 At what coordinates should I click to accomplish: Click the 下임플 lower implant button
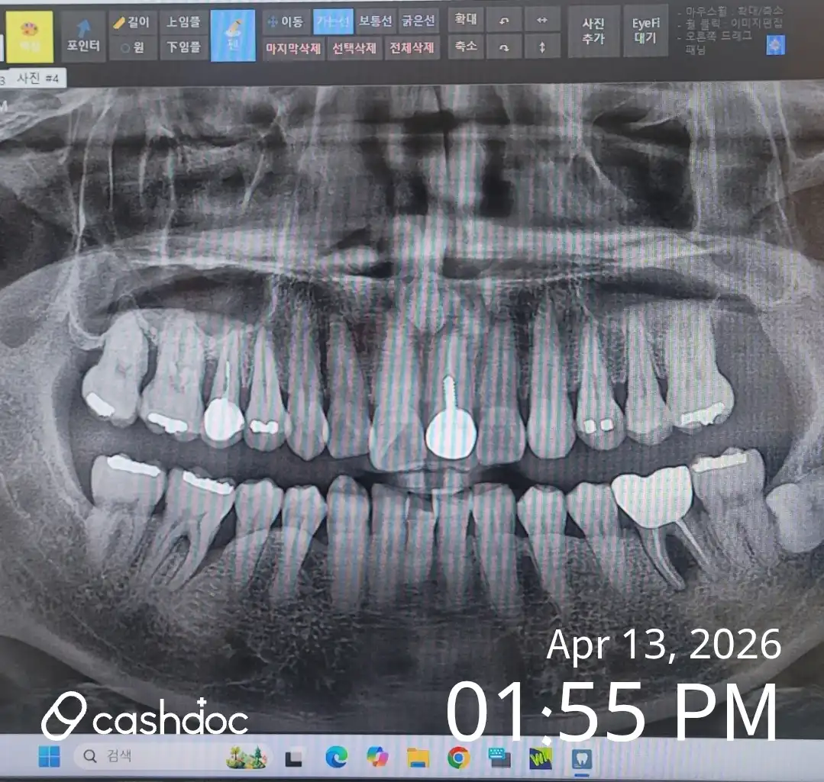tap(183, 47)
